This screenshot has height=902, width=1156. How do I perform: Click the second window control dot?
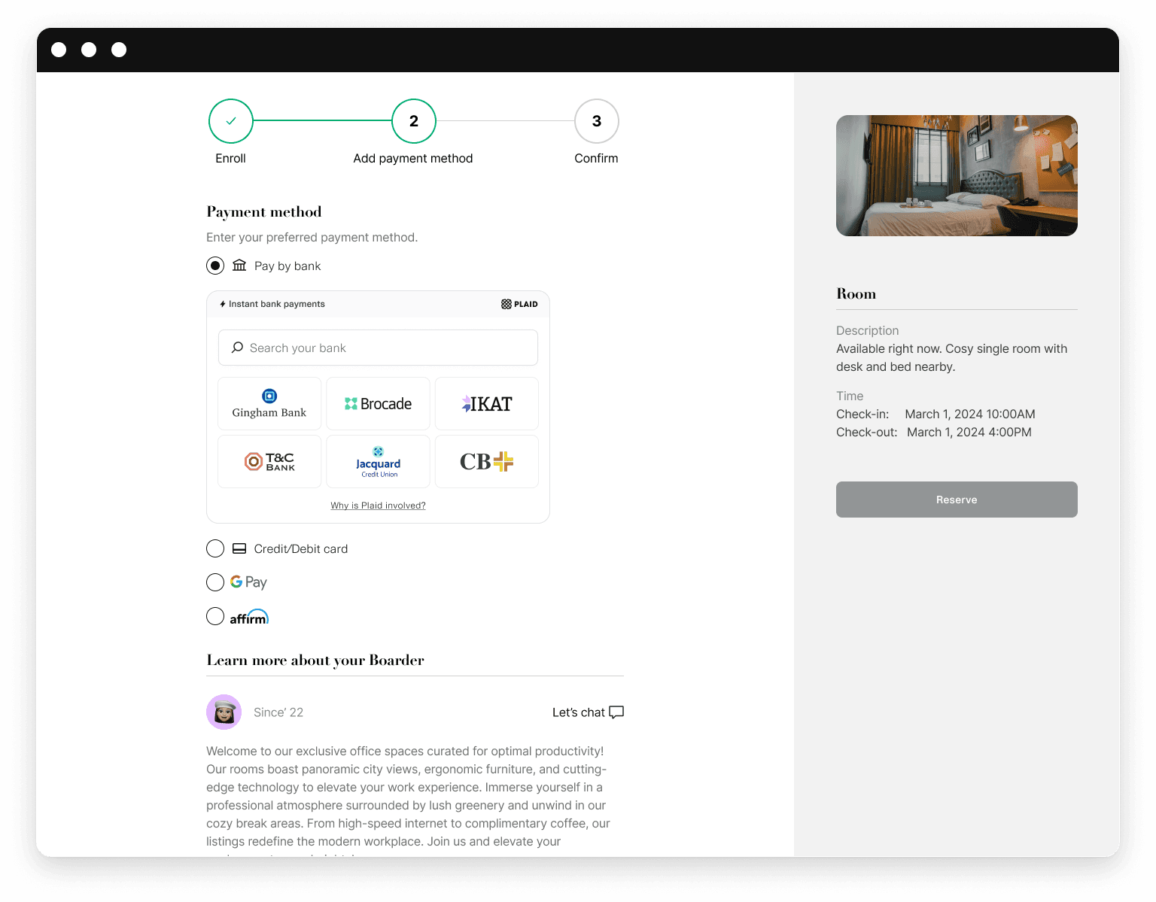[89, 50]
